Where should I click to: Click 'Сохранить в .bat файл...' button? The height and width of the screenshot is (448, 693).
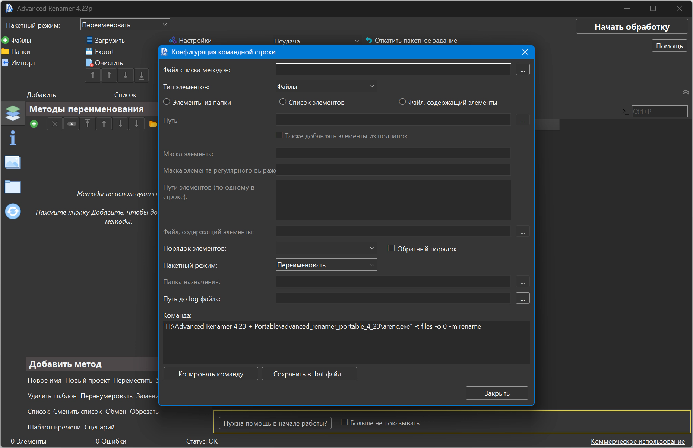pyautogui.click(x=309, y=374)
